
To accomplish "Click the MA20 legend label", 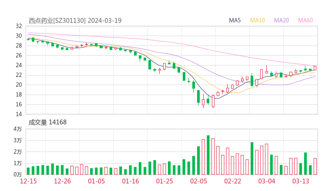I will coord(282,20).
